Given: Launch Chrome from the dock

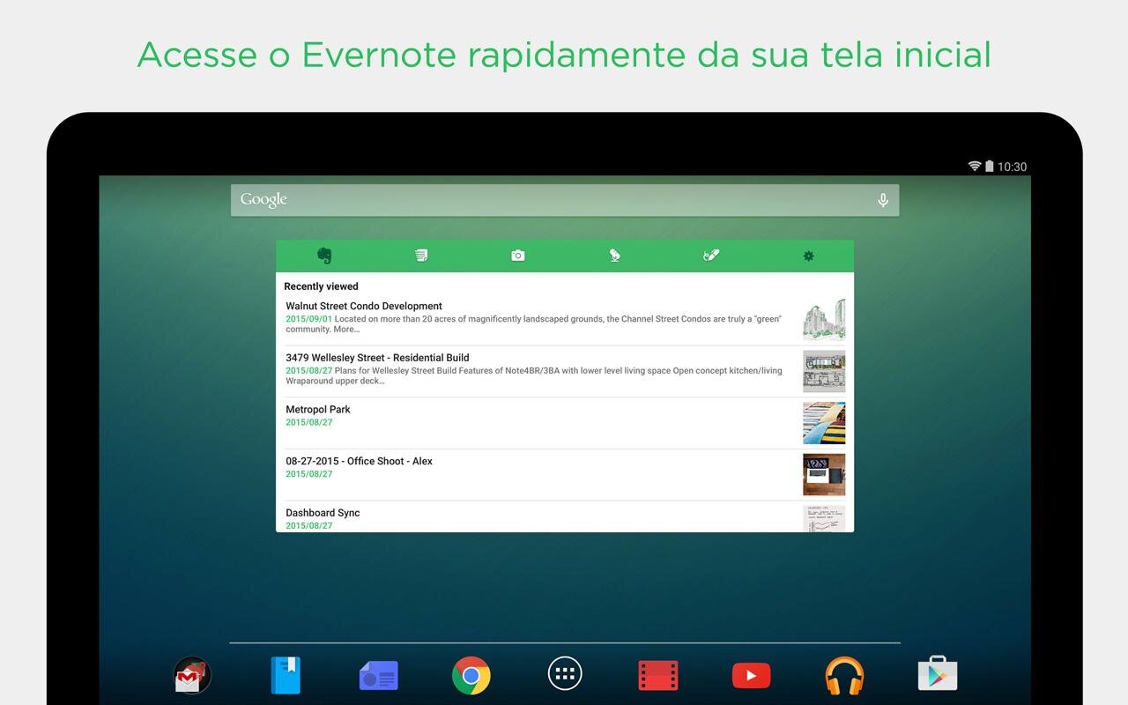Looking at the screenshot, I should 471,676.
